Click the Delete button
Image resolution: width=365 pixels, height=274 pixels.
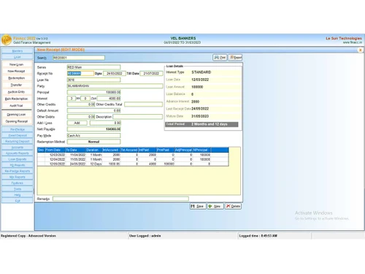click(233, 206)
